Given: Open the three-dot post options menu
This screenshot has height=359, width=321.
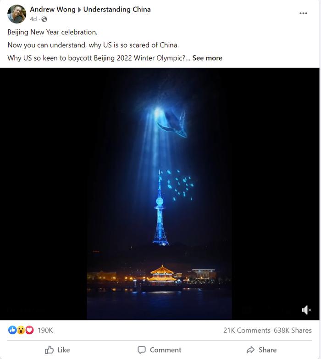Looking at the screenshot, I should (303, 13).
